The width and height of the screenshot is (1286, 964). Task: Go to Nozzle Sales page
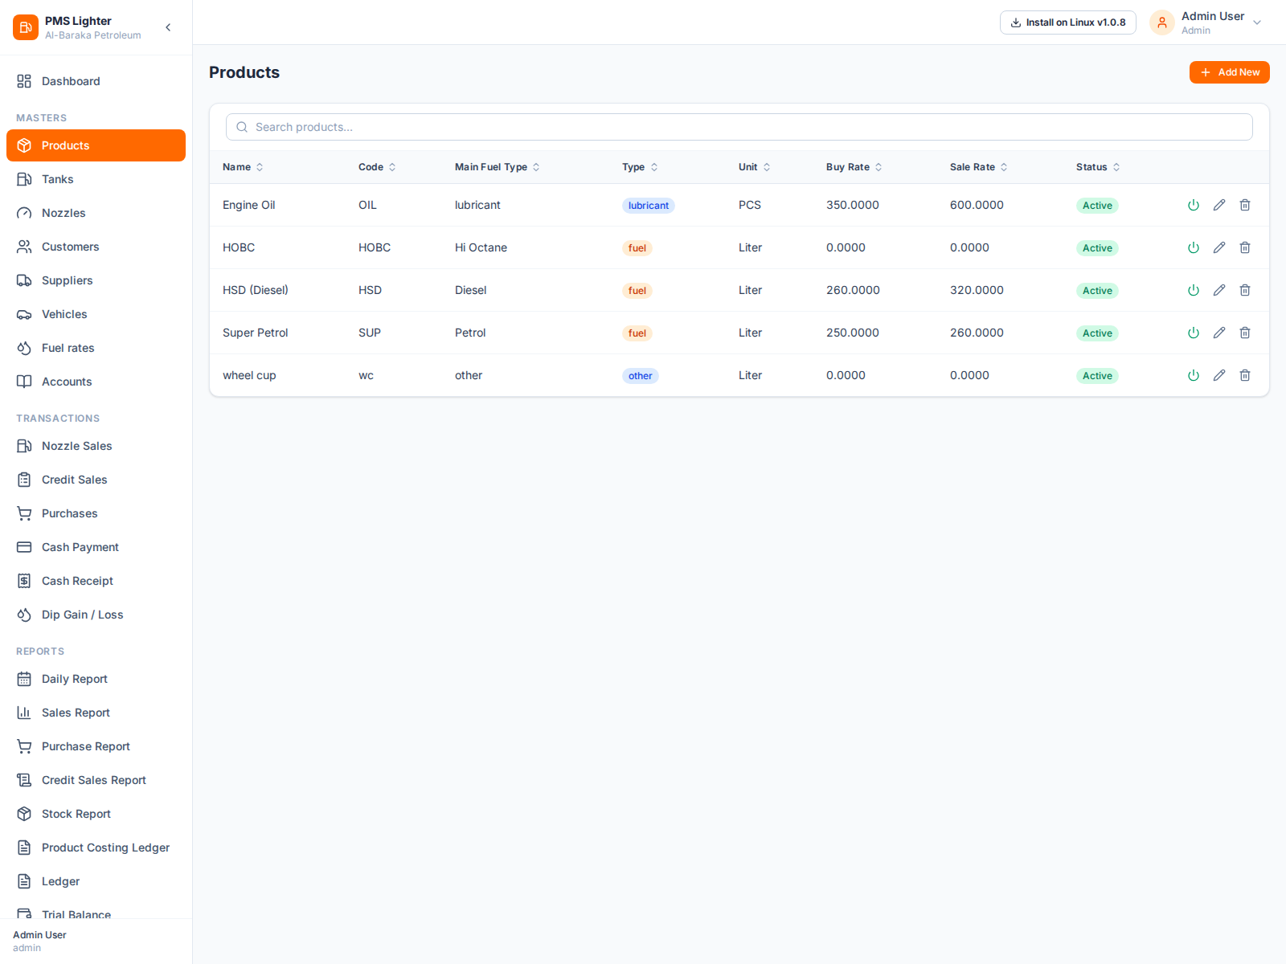tap(76, 446)
